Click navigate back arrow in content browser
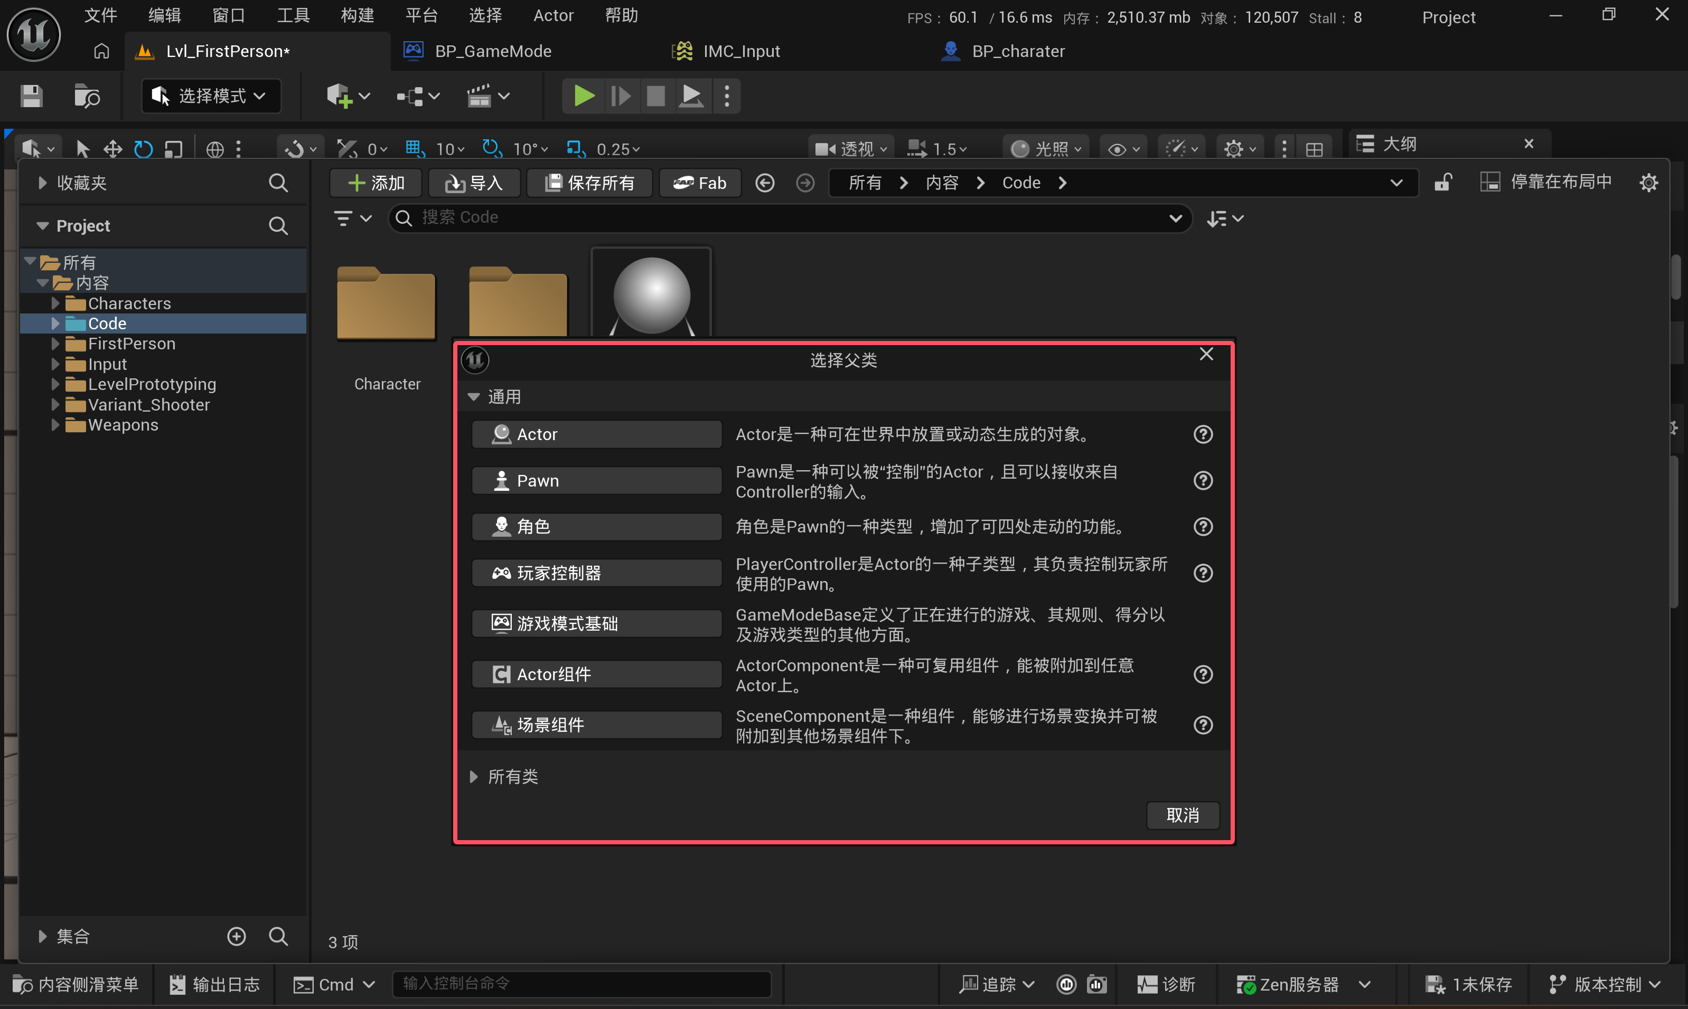The image size is (1688, 1009). [x=765, y=183]
